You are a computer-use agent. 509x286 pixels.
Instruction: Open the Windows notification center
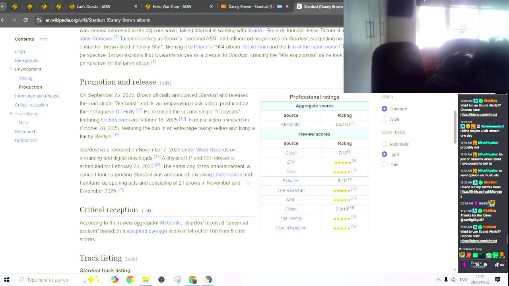(x=497, y=280)
